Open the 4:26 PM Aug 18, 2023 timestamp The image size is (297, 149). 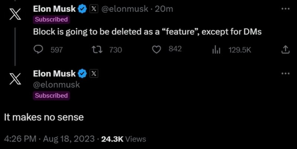click(49, 139)
